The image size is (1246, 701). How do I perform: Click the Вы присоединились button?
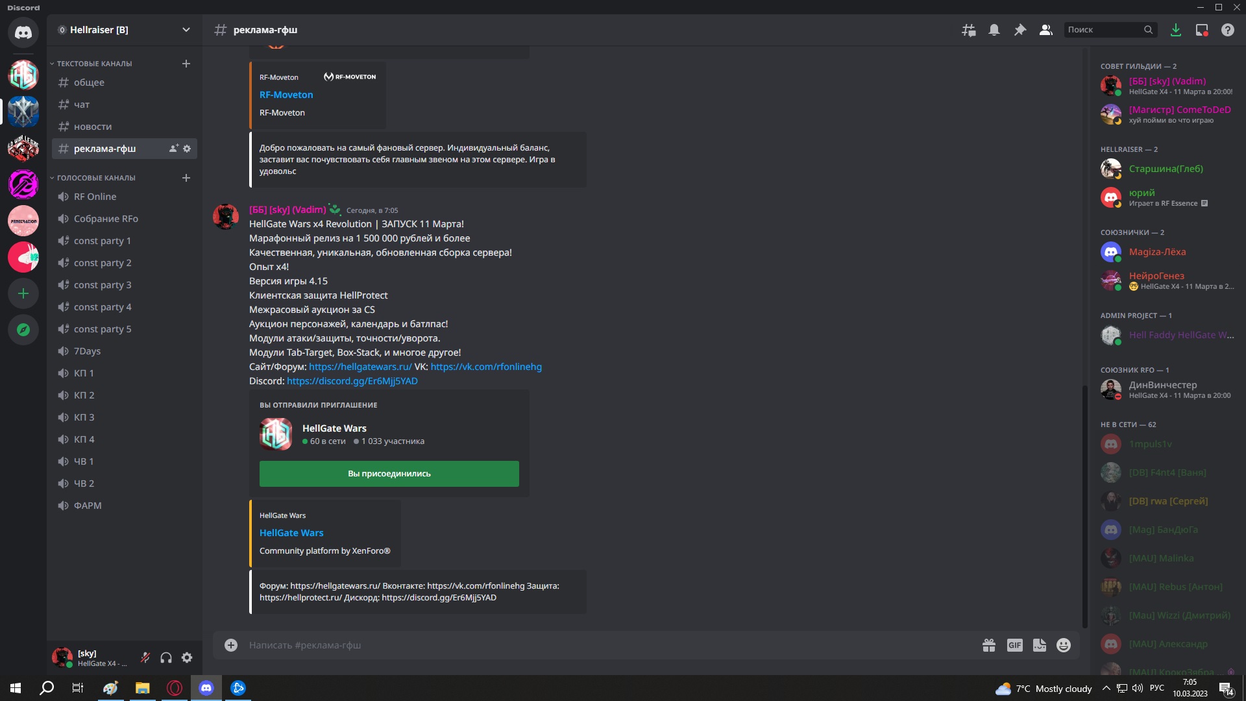coord(389,474)
